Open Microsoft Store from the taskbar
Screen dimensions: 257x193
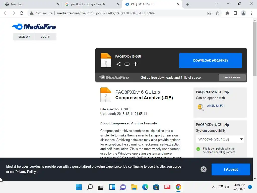coord(156,187)
